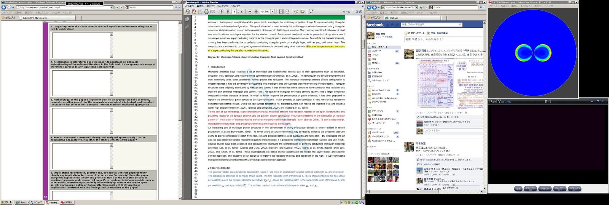Go back in the Facebook browser window

click(369, 7)
